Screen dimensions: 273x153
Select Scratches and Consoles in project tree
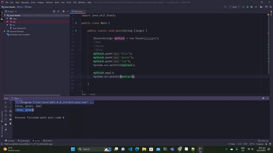pyautogui.click(x=18, y=35)
